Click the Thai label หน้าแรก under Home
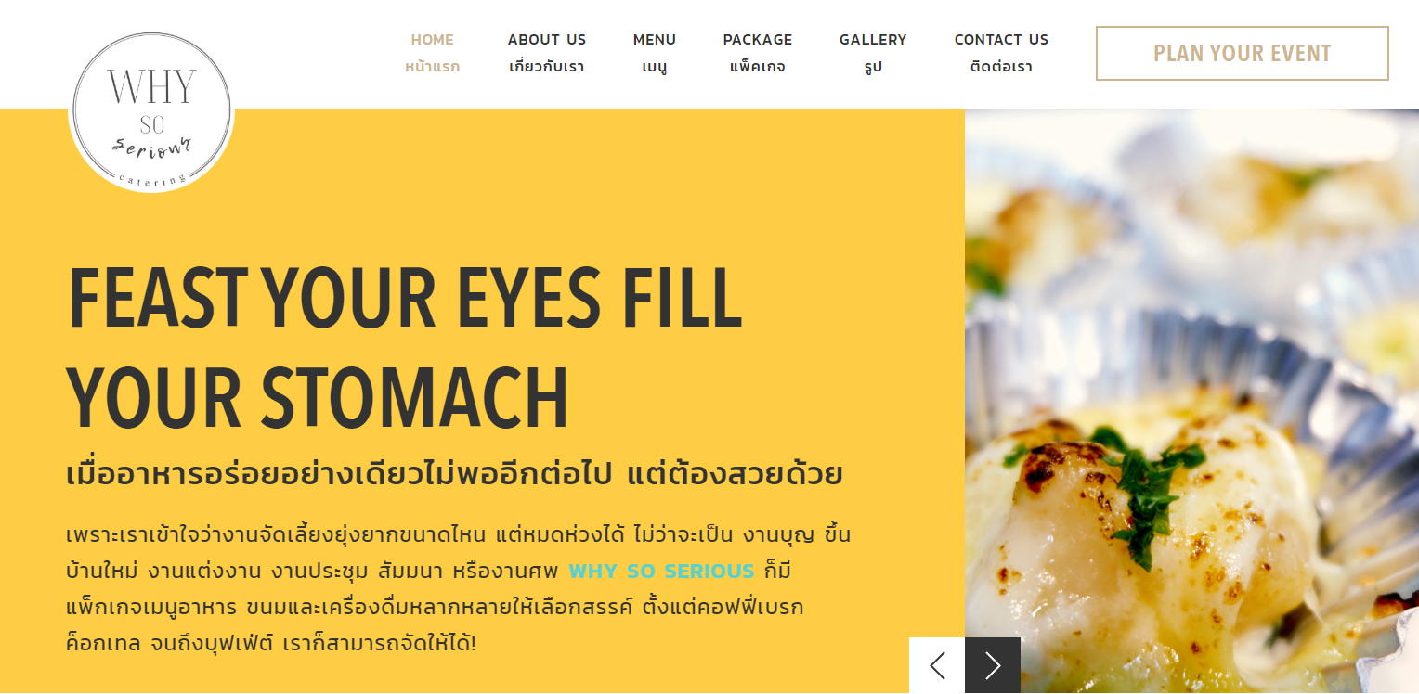The width and height of the screenshot is (1419, 694). point(433,67)
